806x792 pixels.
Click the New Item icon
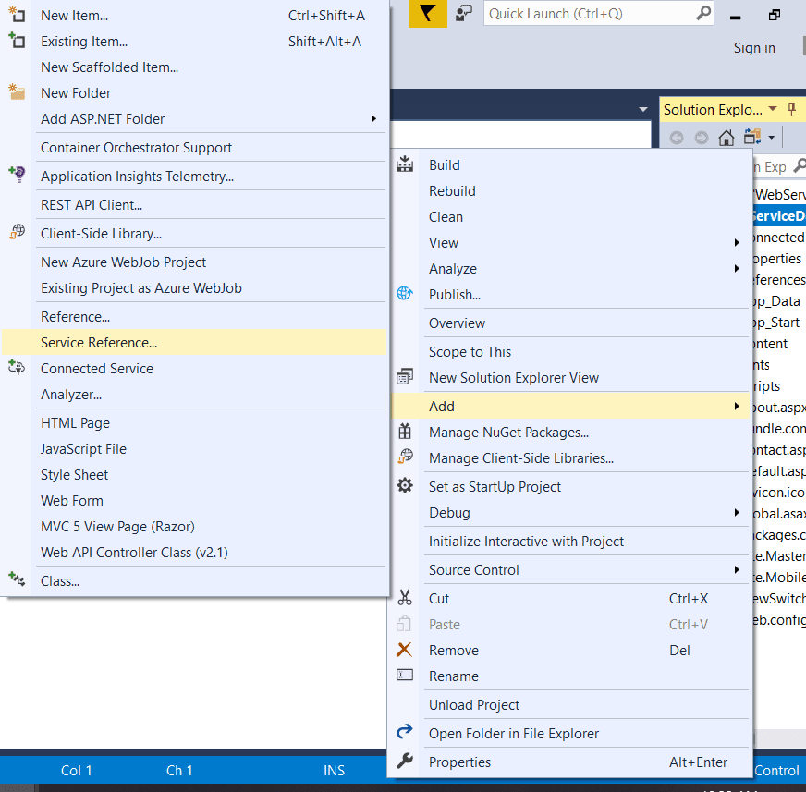coord(17,15)
